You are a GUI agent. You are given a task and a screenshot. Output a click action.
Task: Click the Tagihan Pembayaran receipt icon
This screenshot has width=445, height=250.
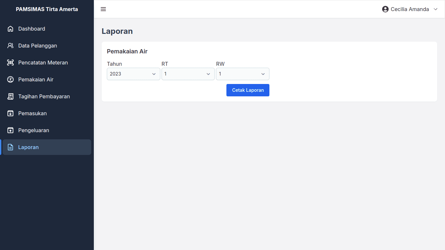click(x=10, y=96)
